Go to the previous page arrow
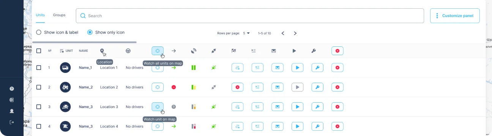Screen dimensions: 492x136 coord(283,33)
